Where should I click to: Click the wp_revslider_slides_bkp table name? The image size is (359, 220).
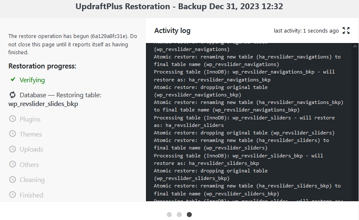click(x=43, y=104)
